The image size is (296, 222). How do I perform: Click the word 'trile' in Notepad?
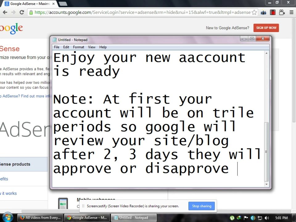[x=233, y=113]
